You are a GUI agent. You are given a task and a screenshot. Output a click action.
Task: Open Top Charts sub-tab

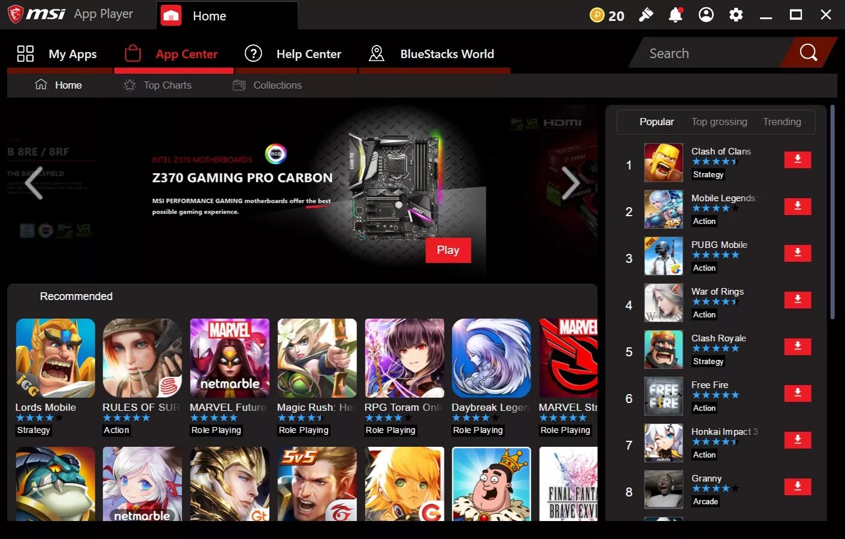point(158,85)
